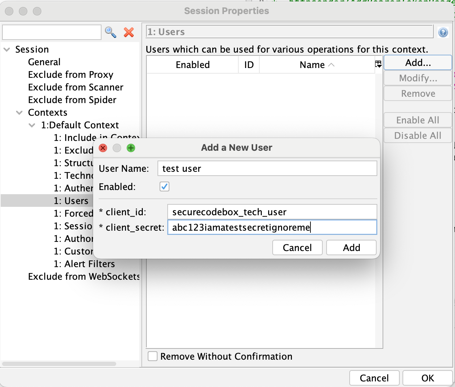Click the ID column header
The height and width of the screenshot is (387, 455).
click(x=248, y=64)
